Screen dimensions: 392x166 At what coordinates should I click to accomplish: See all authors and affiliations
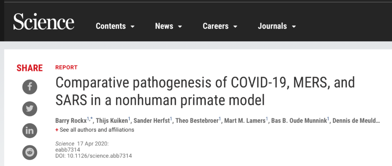coord(97,130)
